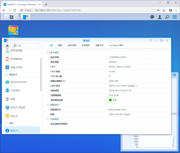Bookmark this page with the star
The image size is (180, 153).
pos(164,10)
